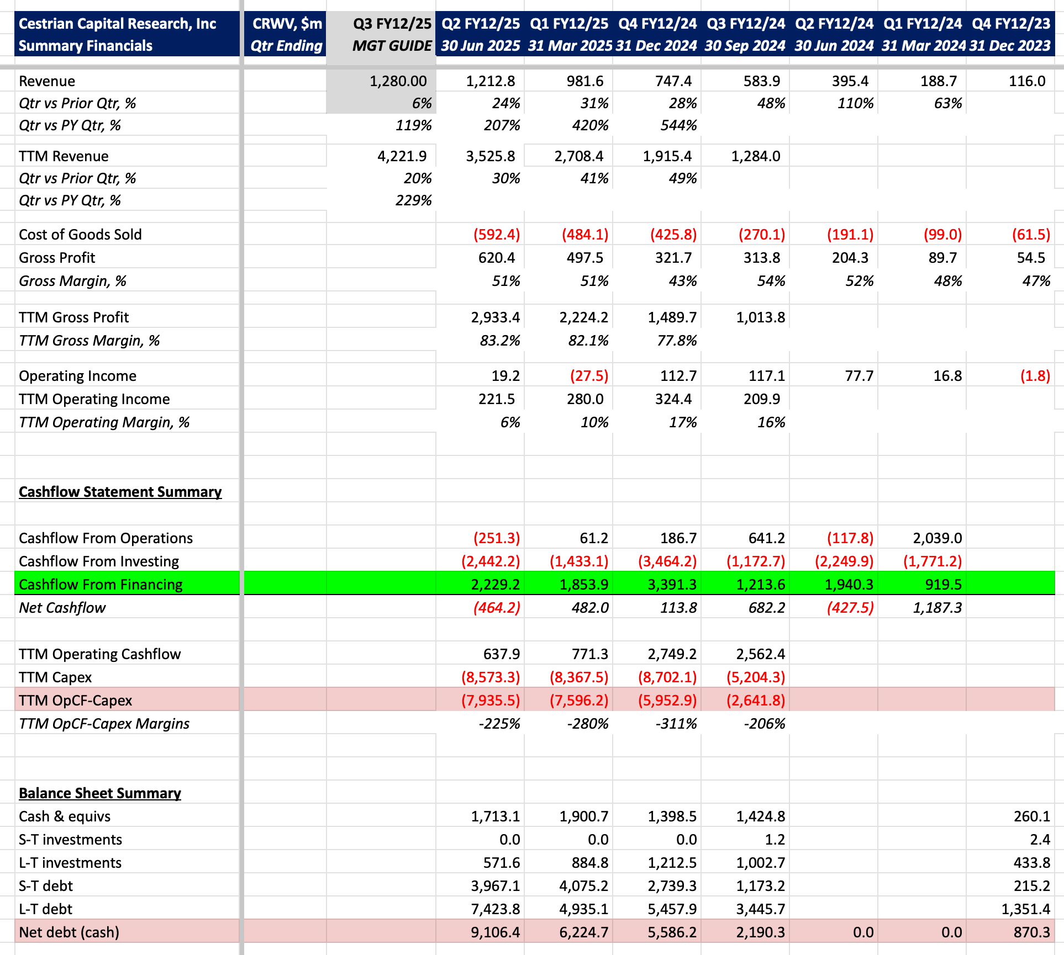Click the Operating Income value (27.5)

[588, 376]
